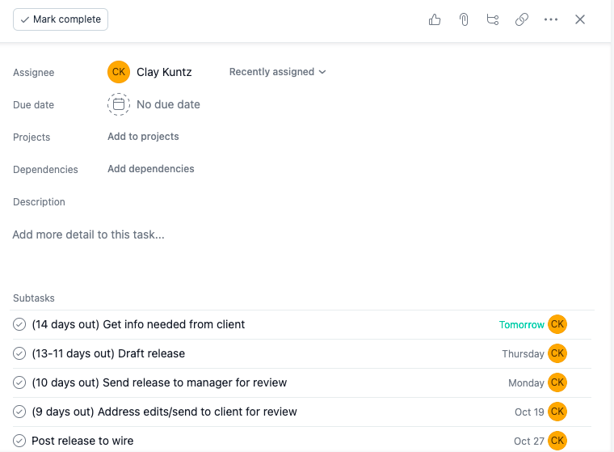Image resolution: width=614 pixels, height=452 pixels.
Task: Click Clay Kuntz assignee avatar
Action: click(x=119, y=72)
